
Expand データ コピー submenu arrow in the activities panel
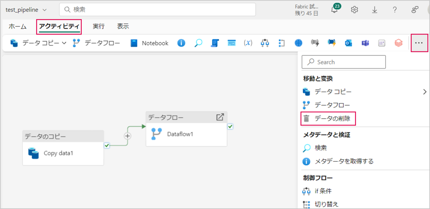point(425,92)
